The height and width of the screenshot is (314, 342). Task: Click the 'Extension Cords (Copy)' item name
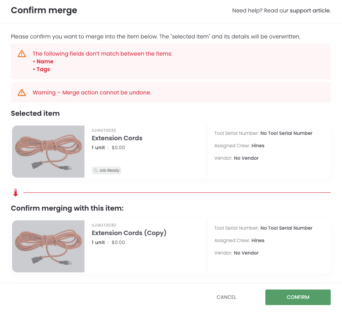tap(129, 233)
